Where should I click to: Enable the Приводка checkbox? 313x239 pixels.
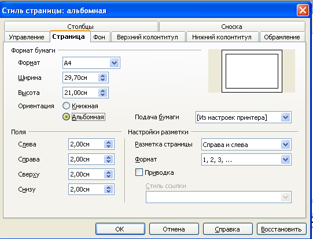coord(139,172)
